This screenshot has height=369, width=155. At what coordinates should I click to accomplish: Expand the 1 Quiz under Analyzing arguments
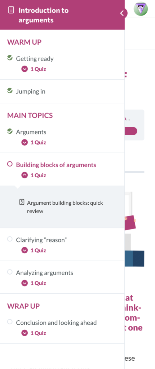click(x=34, y=283)
